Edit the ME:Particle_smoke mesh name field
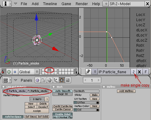The height and width of the screenshot is (120, 151). [16, 91]
